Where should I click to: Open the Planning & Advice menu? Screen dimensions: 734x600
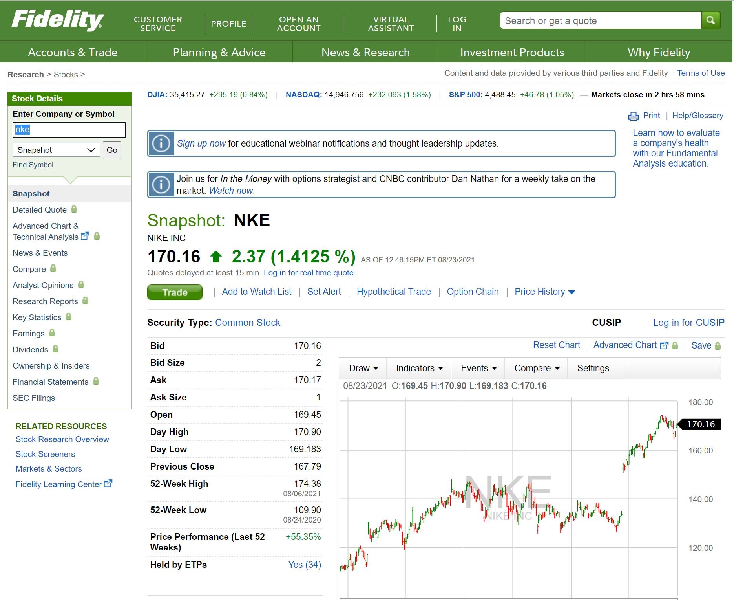[219, 52]
